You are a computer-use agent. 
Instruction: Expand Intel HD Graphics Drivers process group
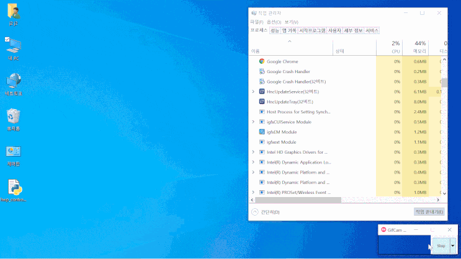pos(253,152)
